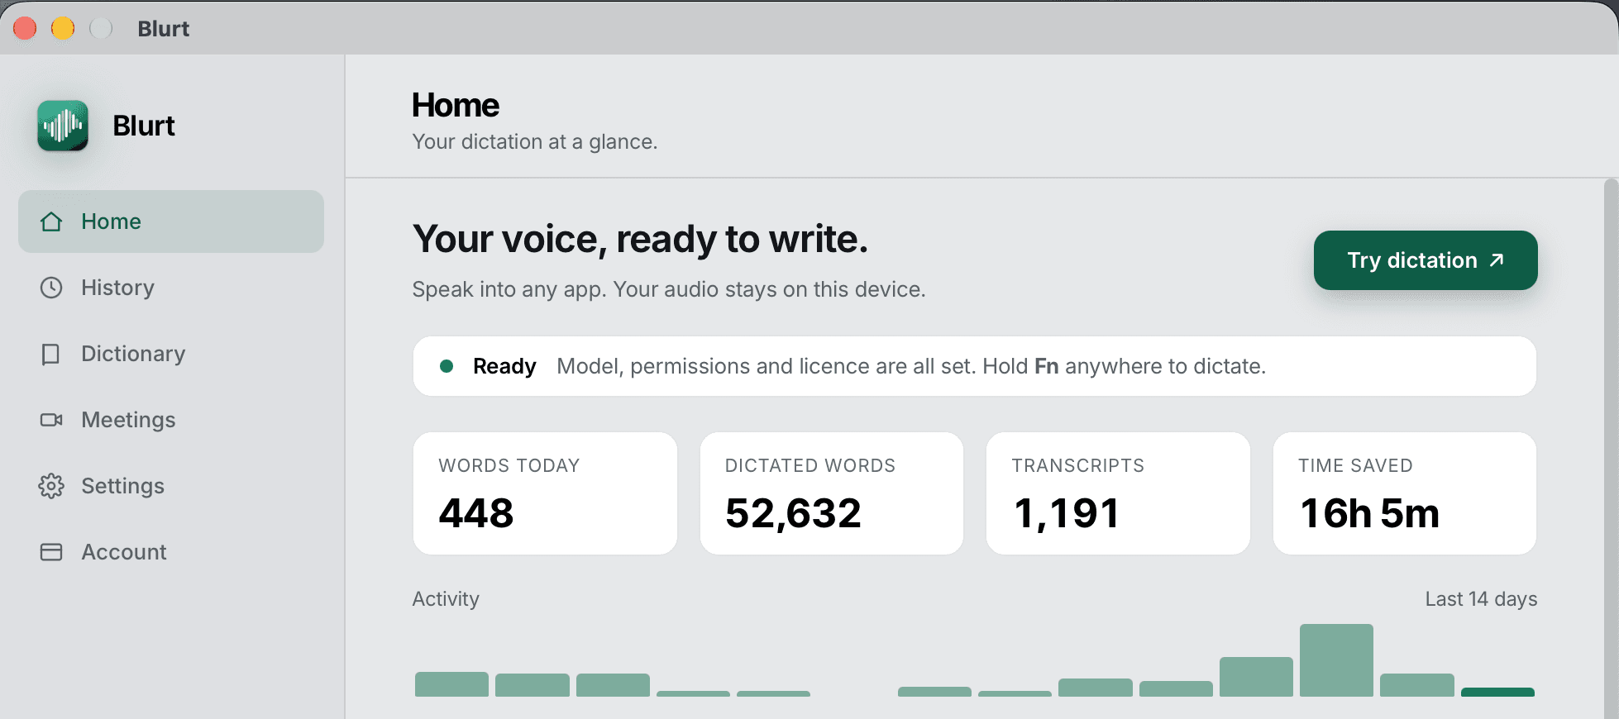Click the vertical scrollbar on the right

(x=1611, y=449)
